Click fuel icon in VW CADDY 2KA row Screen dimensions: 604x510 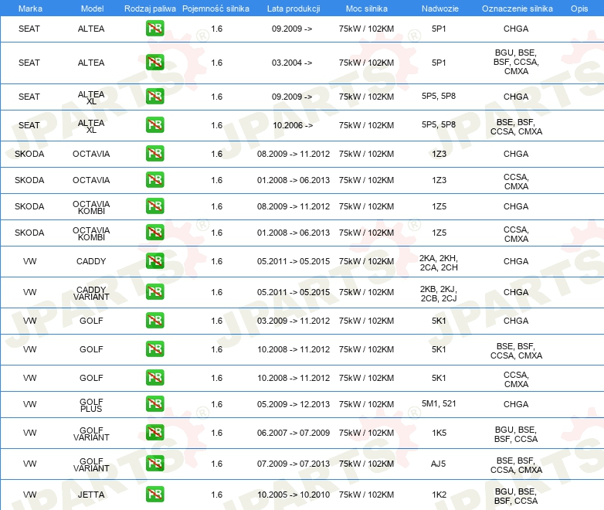coord(154,261)
